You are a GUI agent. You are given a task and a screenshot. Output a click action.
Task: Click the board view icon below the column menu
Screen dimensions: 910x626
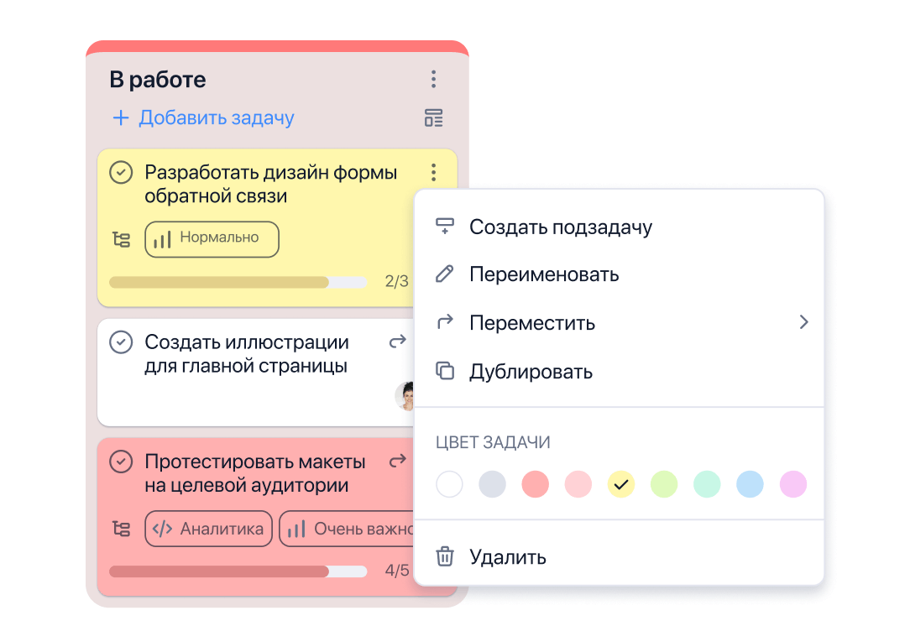(x=433, y=118)
